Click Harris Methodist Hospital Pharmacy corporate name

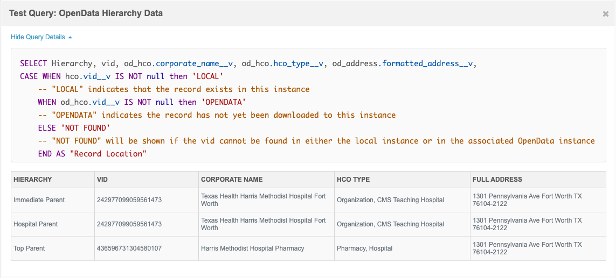click(252, 248)
